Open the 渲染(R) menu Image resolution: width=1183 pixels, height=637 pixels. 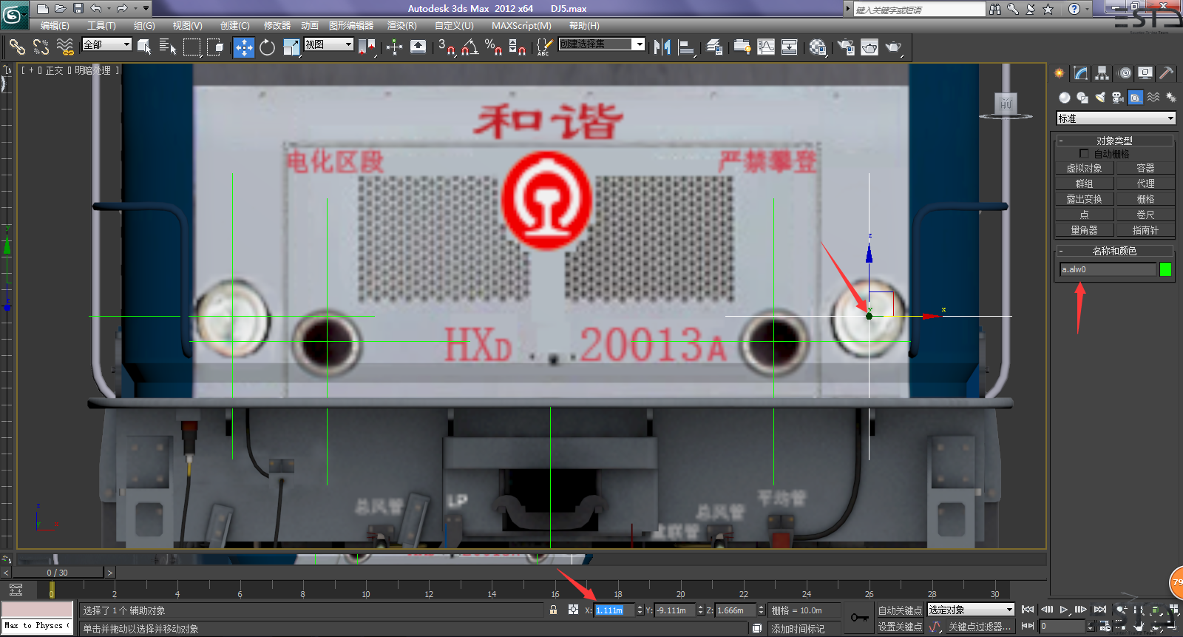[x=402, y=25]
